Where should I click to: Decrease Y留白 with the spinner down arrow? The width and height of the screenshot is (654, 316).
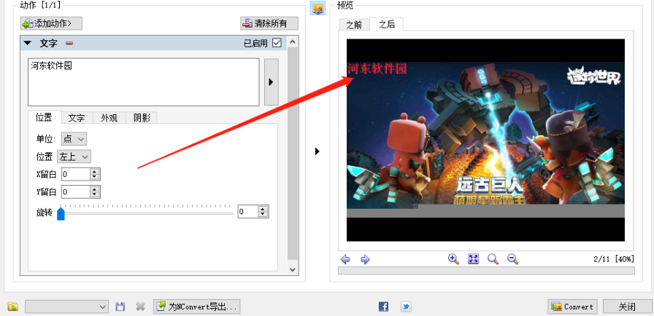point(95,194)
